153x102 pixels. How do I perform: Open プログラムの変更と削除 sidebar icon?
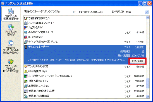click(x=11, y=14)
